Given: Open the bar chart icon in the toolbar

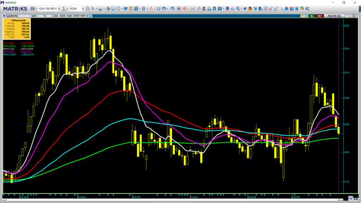Looking at the screenshot, I should 100,8.
